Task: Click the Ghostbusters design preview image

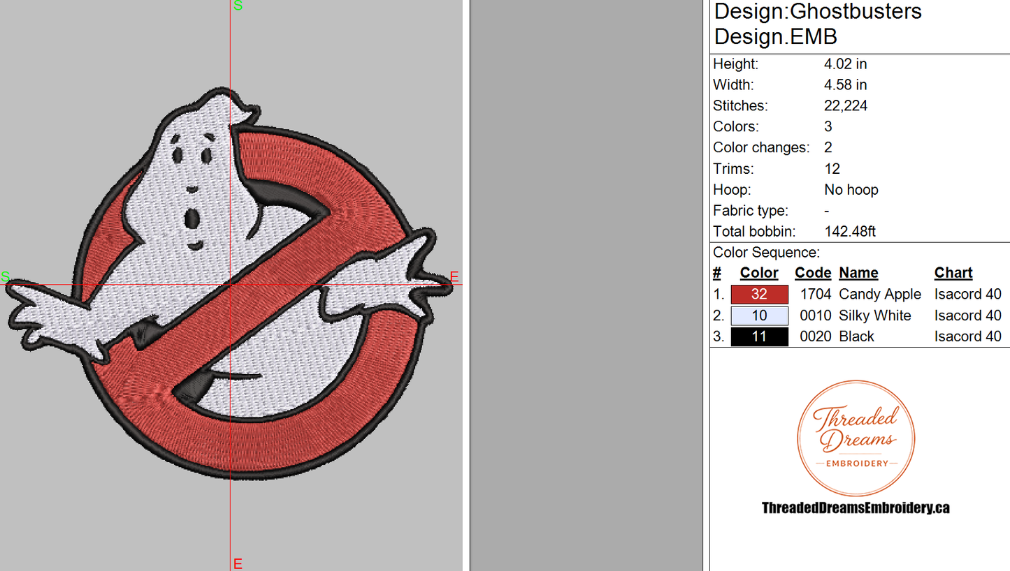Action: pyautogui.click(x=229, y=283)
